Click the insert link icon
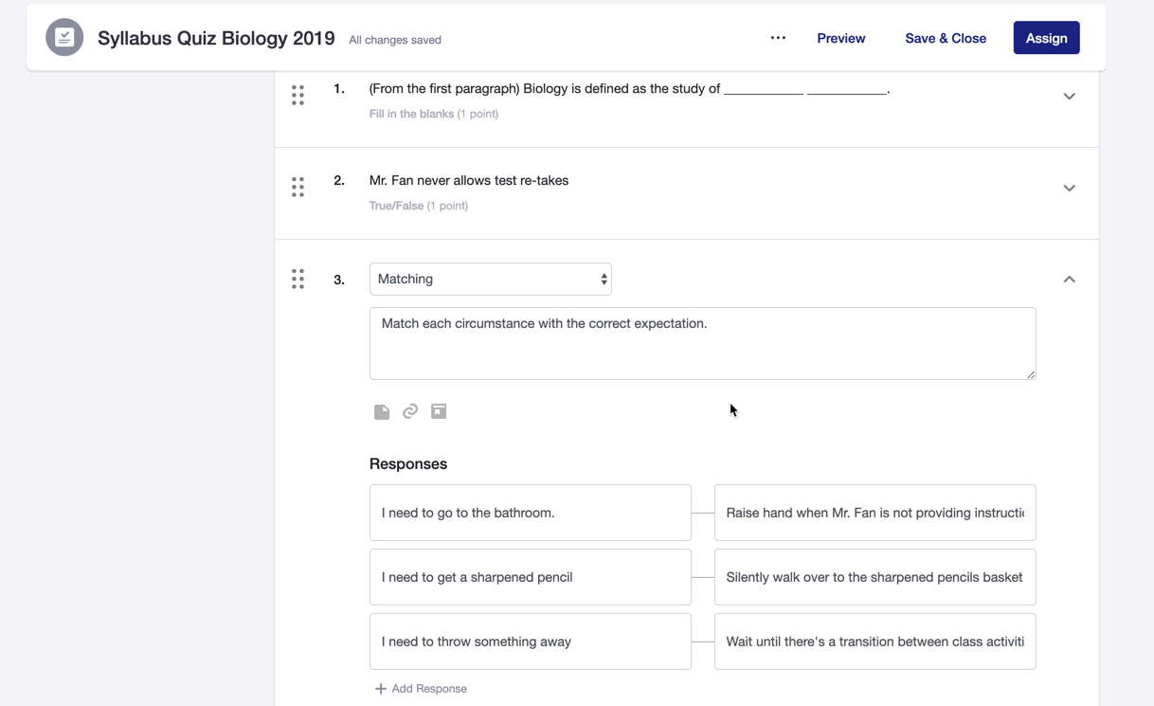Image resolution: width=1154 pixels, height=706 pixels. pos(410,411)
